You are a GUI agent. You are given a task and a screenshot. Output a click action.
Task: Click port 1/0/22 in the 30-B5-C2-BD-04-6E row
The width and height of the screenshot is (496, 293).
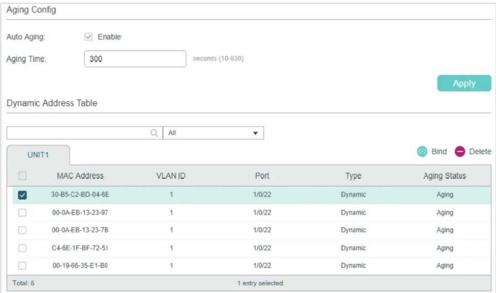pyautogui.click(x=262, y=195)
